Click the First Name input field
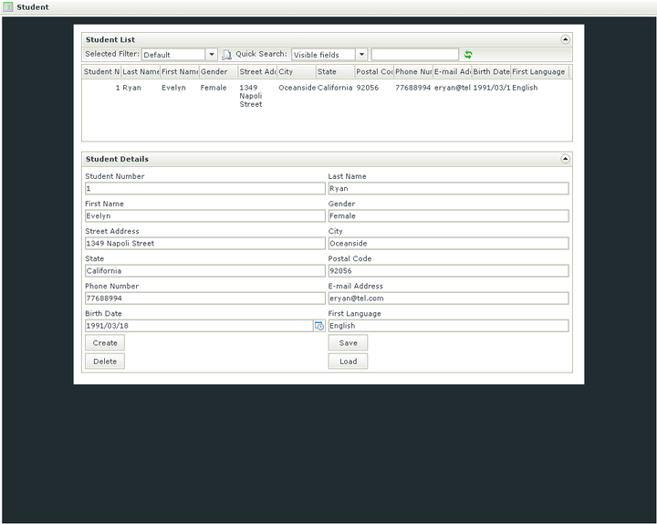 [x=205, y=215]
